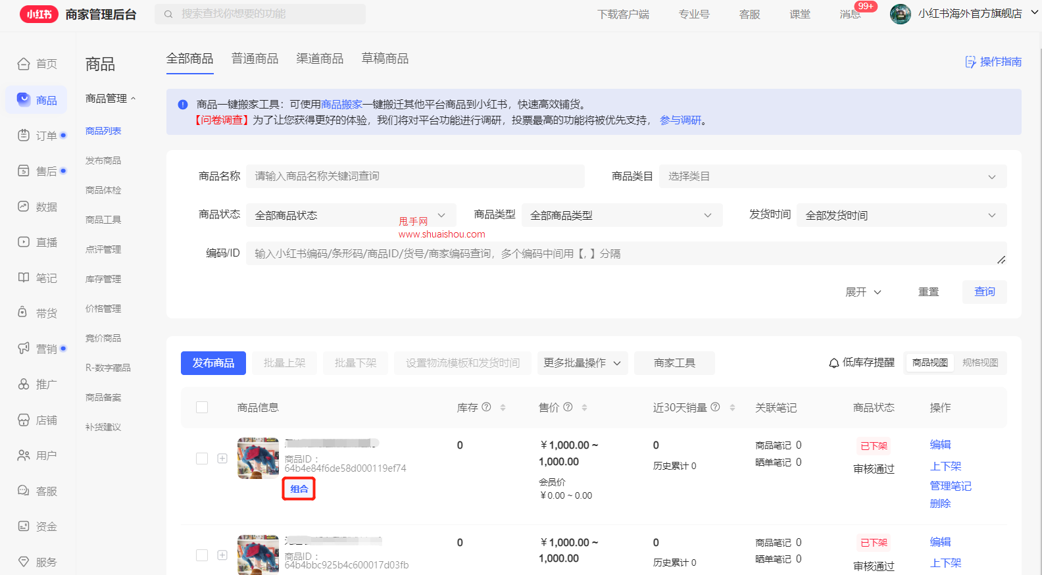
Task: Switch to 渠道商品 tab
Action: click(x=320, y=59)
